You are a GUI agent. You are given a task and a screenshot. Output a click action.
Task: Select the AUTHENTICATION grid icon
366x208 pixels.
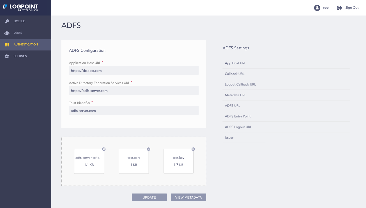7,44
